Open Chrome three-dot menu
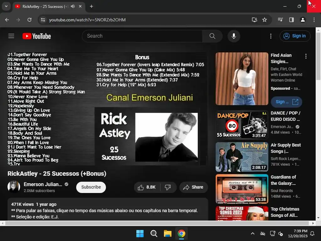The image size is (321, 241). coord(314,20)
